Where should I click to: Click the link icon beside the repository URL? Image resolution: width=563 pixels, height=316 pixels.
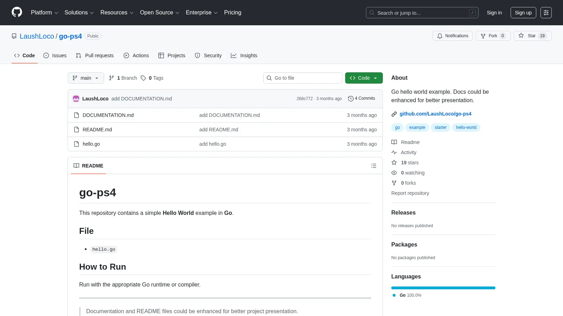[x=394, y=114]
